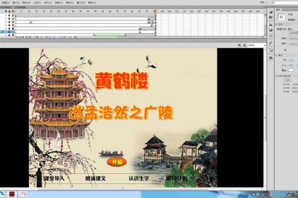Image resolution: width=298 pixels, height=198 pixels.
Task: Select the green tween span in bottom layer
Action: pos(110,35)
